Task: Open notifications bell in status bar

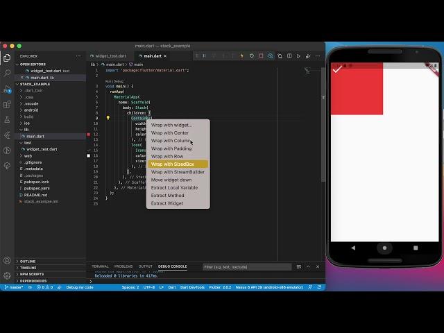Action: 319,287
